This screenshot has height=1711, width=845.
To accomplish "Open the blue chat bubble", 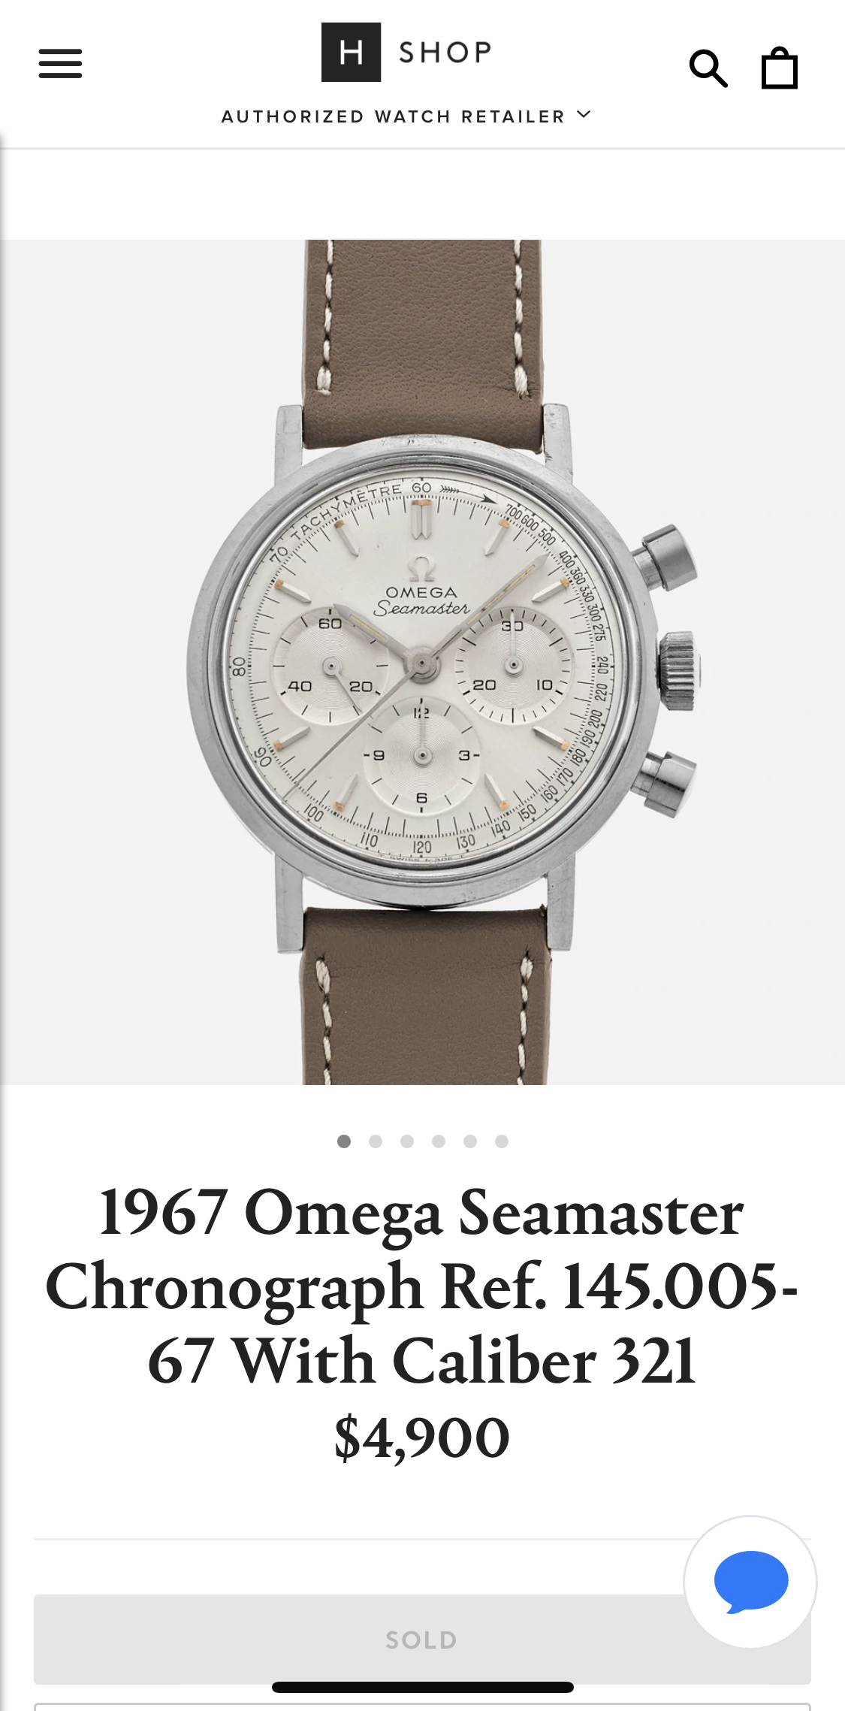I will [750, 1582].
